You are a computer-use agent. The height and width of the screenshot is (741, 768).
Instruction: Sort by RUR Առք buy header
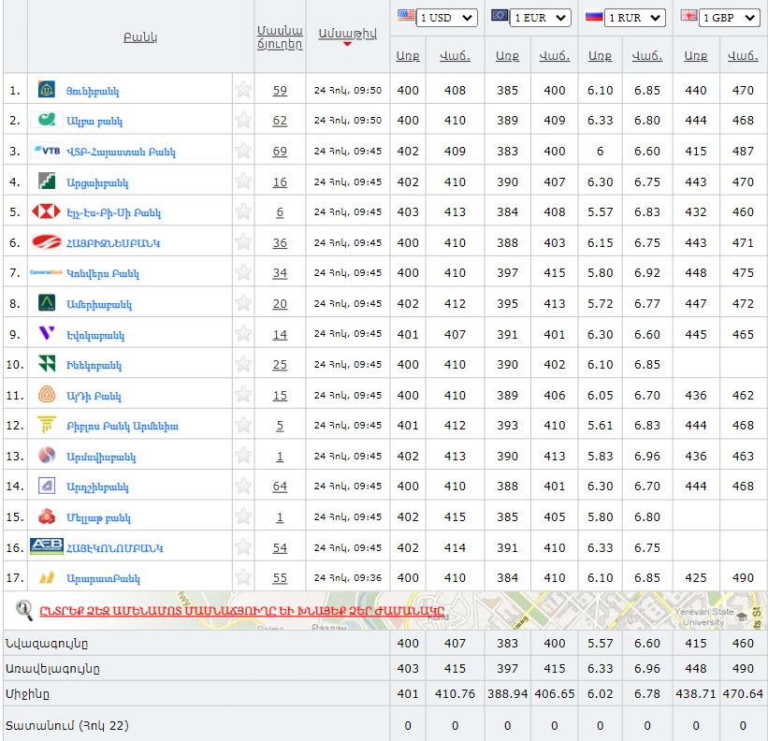600,56
